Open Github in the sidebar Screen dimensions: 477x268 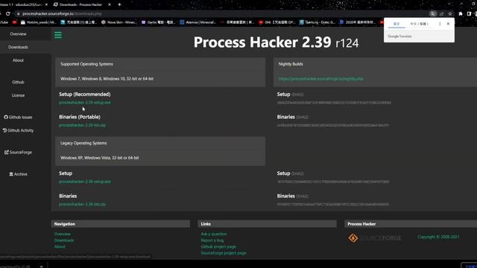click(x=18, y=82)
